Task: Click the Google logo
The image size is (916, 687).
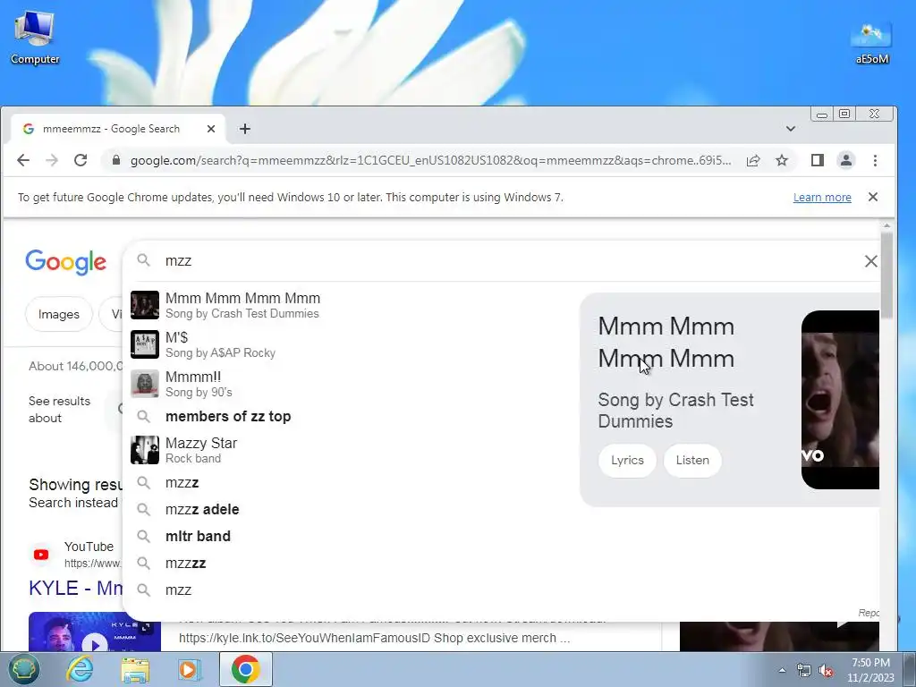Action: tap(65, 262)
